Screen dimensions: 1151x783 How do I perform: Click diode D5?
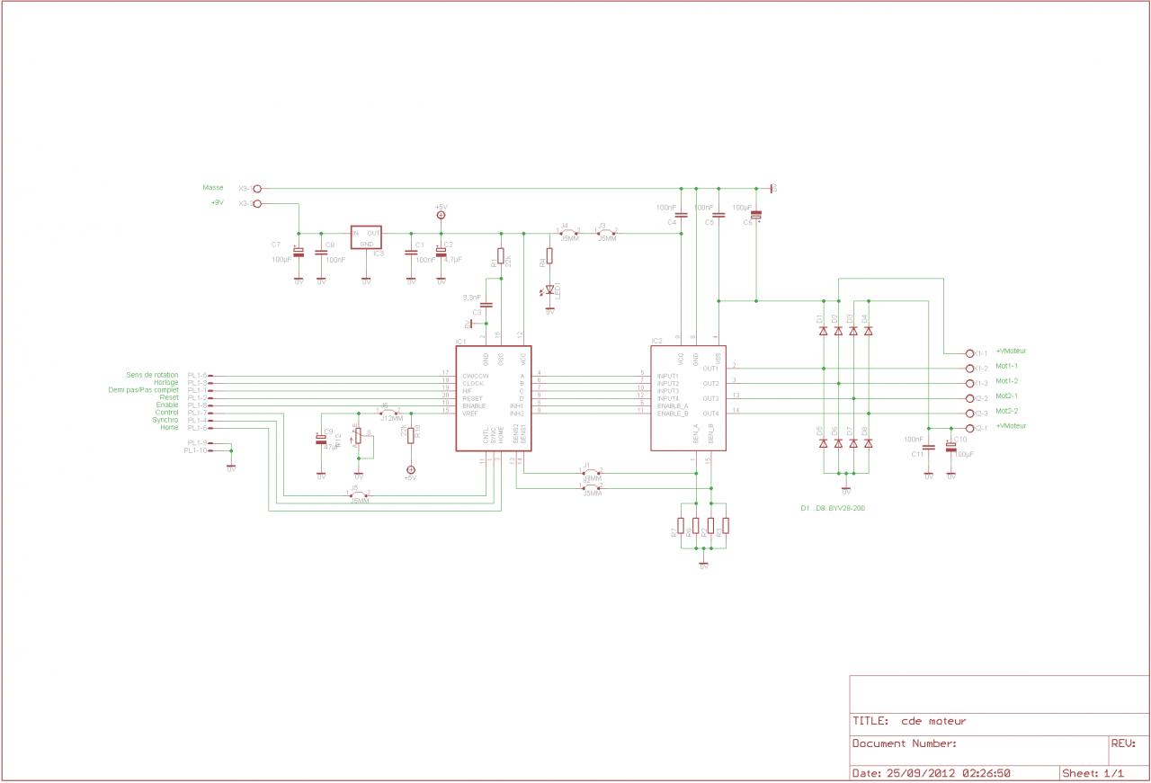coord(823,443)
